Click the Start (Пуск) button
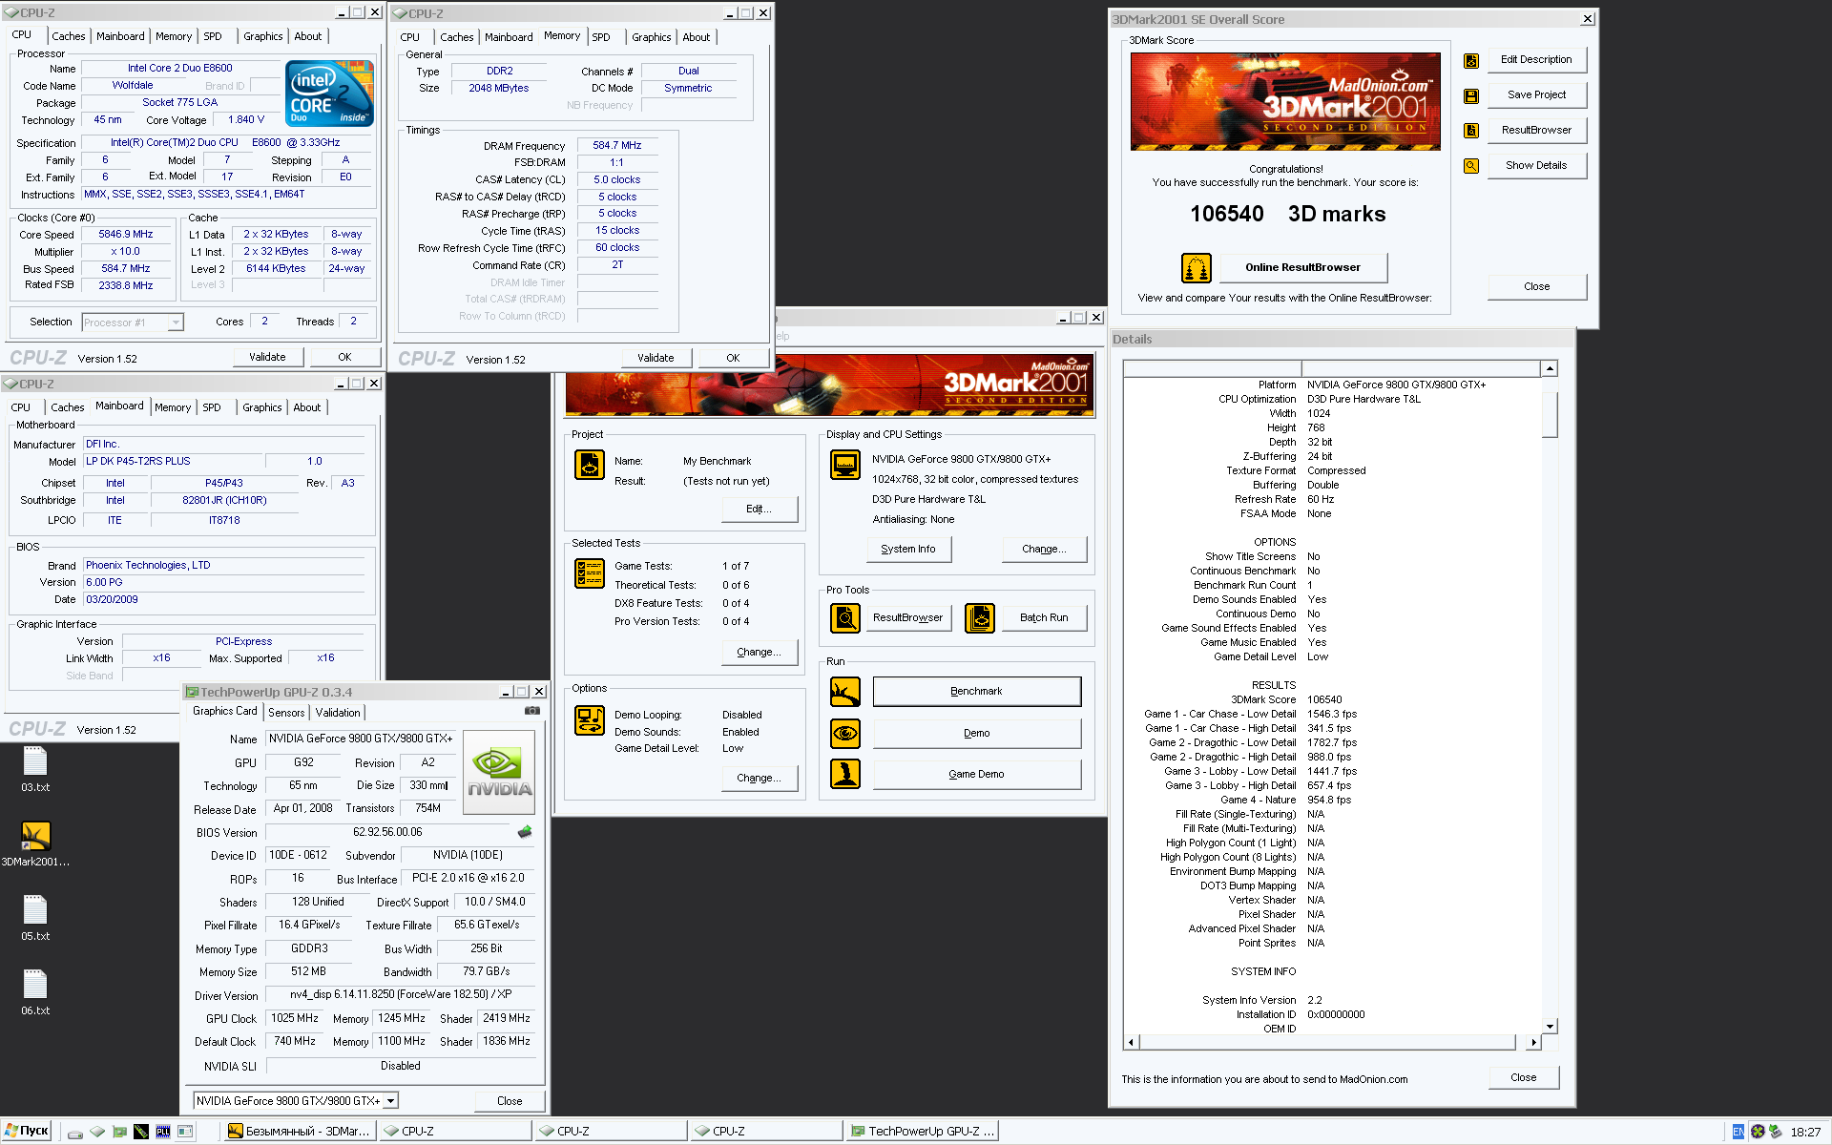 coord(27,1131)
